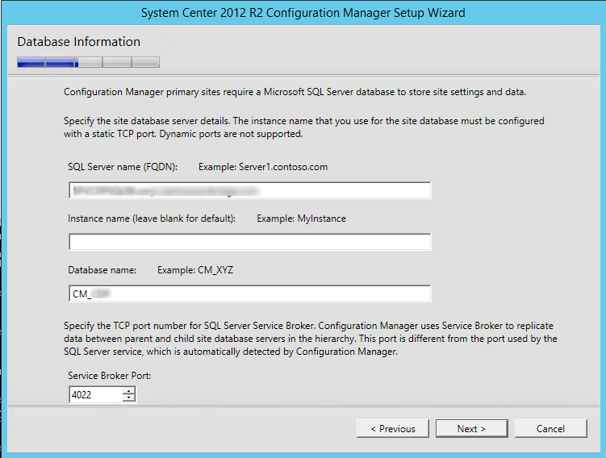Click the 'SQL Server name (FQDN):' label
The height and width of the screenshot is (458, 606).
click(123, 167)
